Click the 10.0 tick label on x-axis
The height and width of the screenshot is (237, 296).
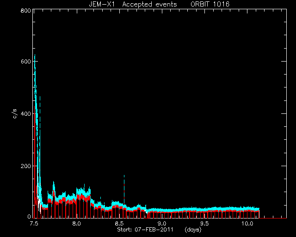(x=247, y=224)
